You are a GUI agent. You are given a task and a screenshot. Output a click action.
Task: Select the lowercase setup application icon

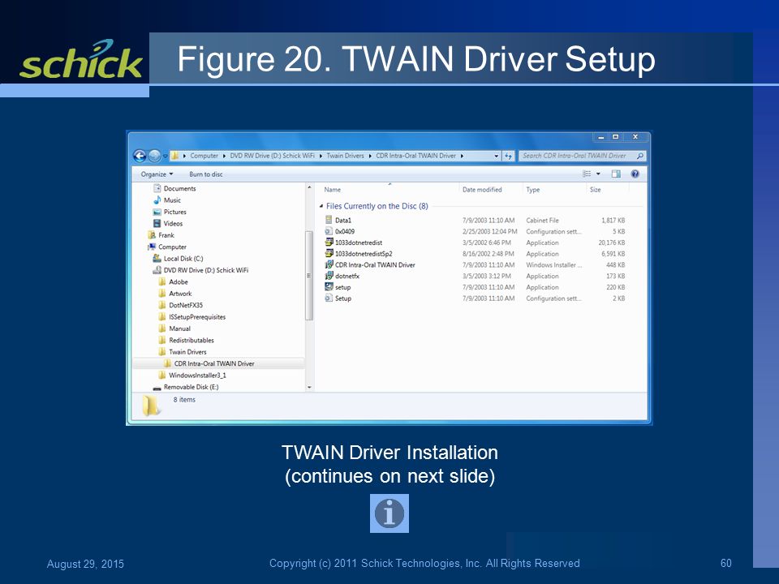click(329, 287)
